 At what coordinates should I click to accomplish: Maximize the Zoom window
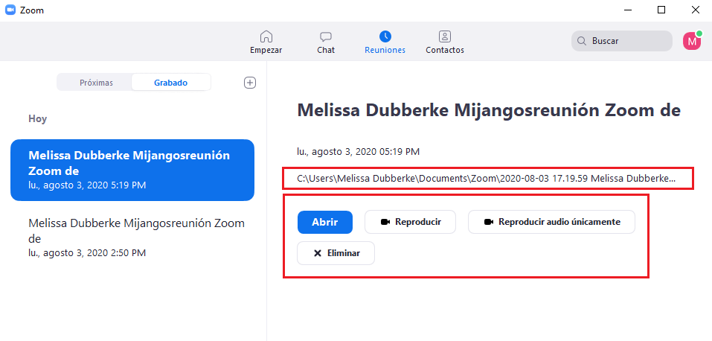661,10
